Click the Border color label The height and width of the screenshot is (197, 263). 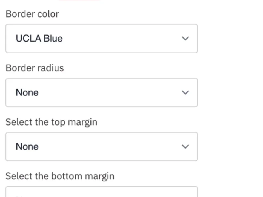pyautogui.click(x=32, y=14)
